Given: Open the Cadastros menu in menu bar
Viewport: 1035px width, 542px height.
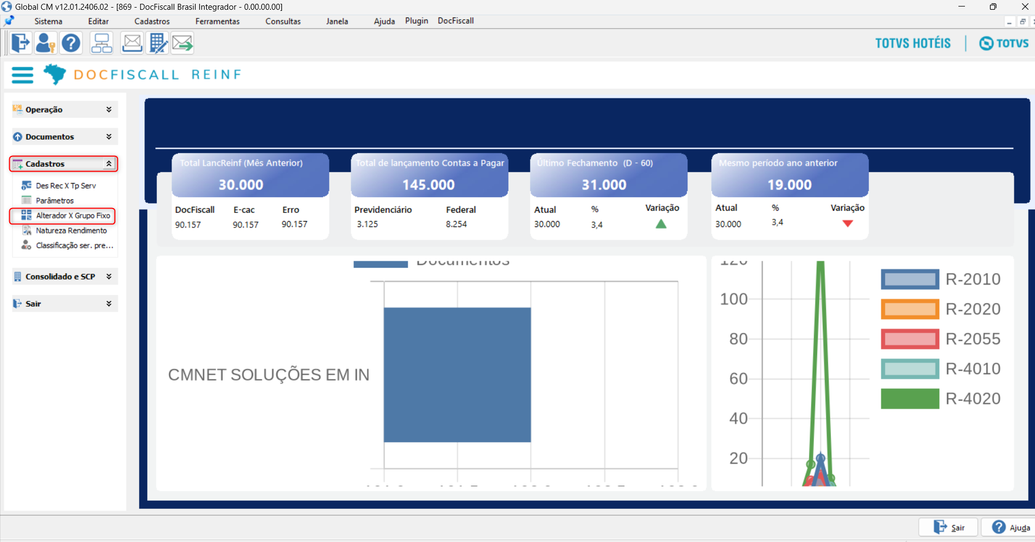Looking at the screenshot, I should [152, 21].
